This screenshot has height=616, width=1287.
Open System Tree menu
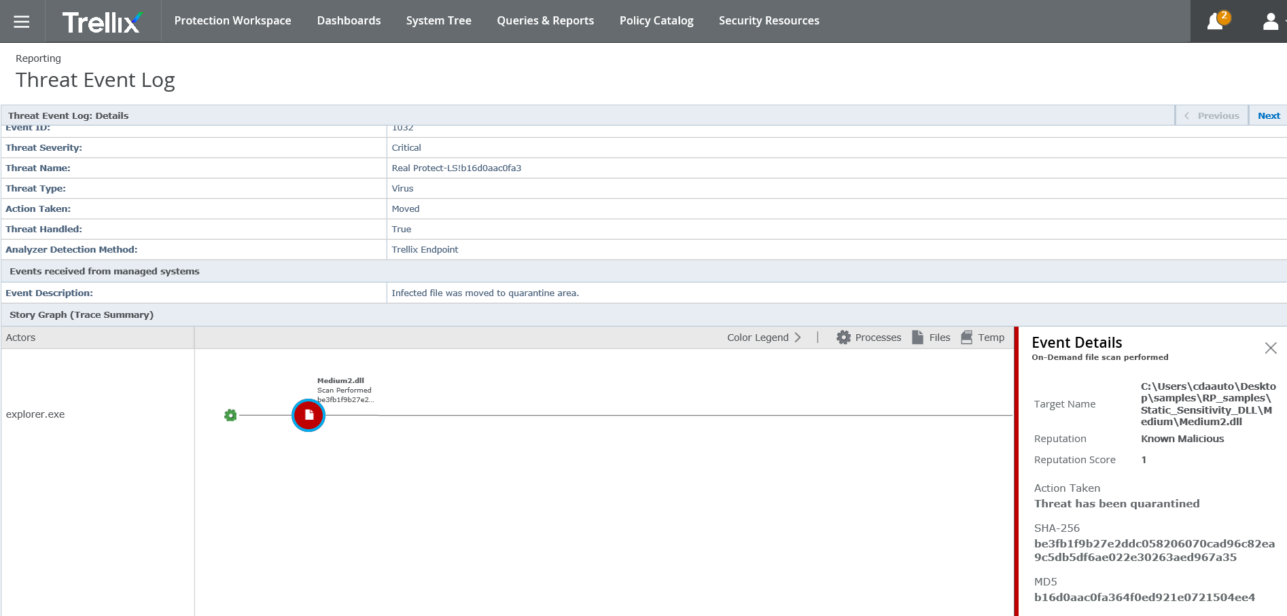click(438, 21)
